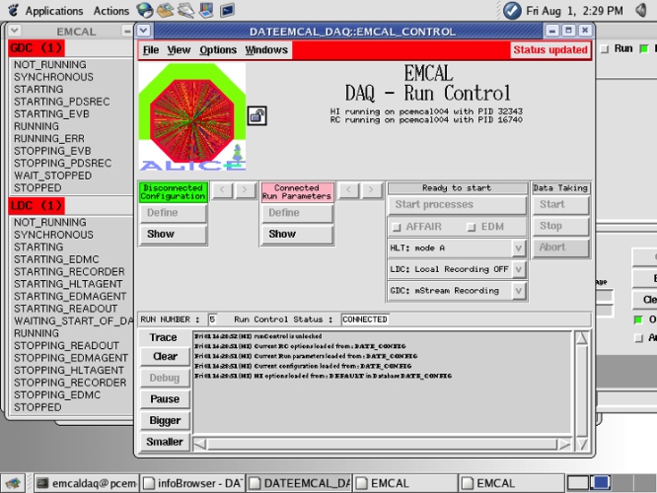Switch to emcaldaq@pcem terminal taskbar item
657x493 pixels.
click(x=86, y=483)
